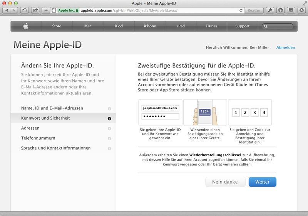
Task: Open iCloud Tabs cloud icon
Action: click(25, 10)
